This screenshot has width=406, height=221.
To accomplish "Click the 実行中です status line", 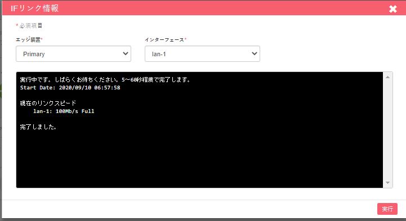I will [106, 80].
